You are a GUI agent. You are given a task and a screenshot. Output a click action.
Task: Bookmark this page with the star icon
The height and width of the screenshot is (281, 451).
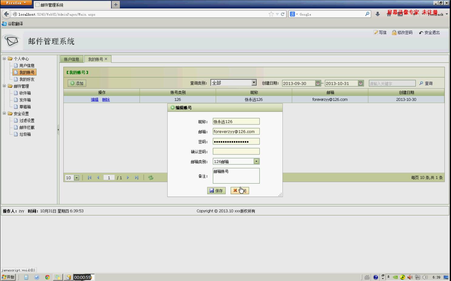pos(271,14)
